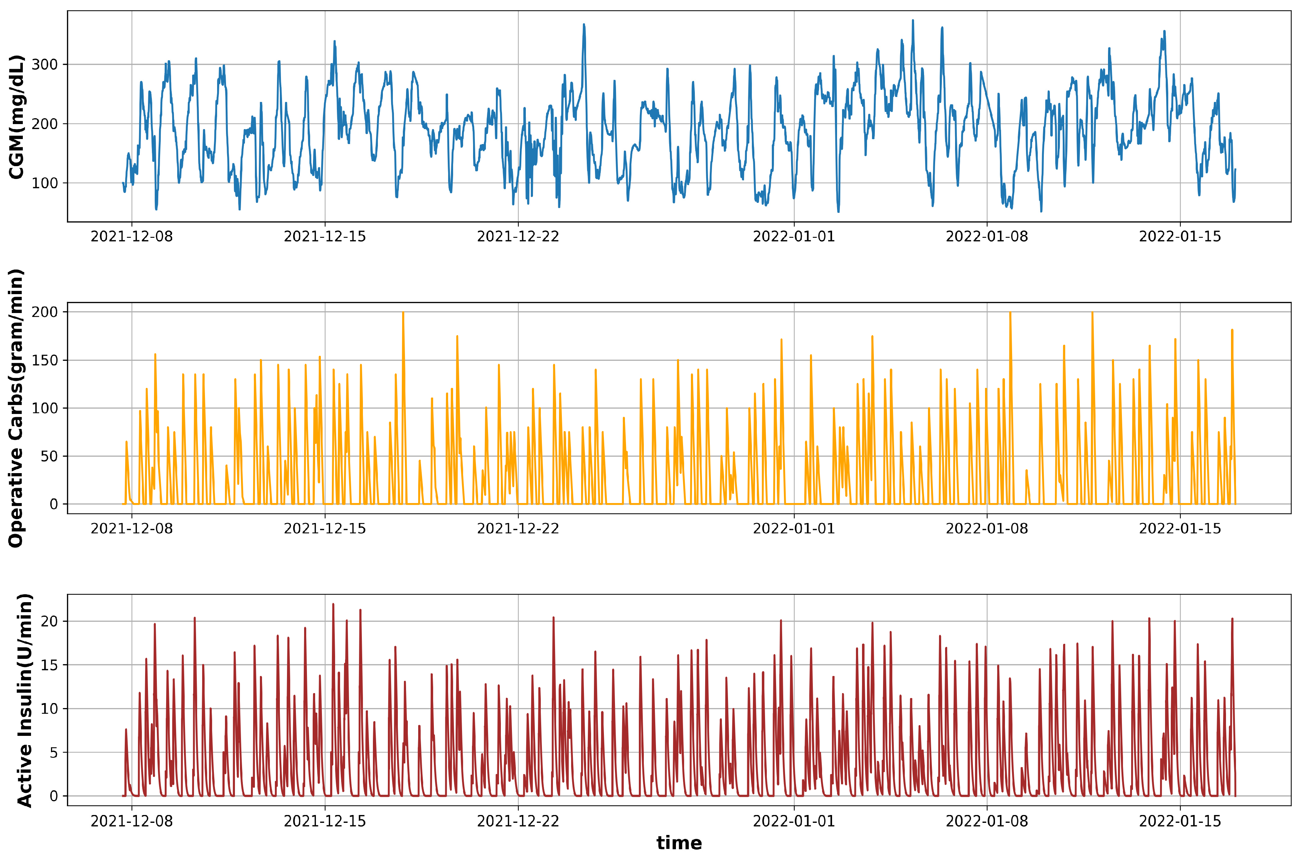Select 2022-01-08 tick label below insulin plot
The height and width of the screenshot is (861, 1303).
(987, 821)
